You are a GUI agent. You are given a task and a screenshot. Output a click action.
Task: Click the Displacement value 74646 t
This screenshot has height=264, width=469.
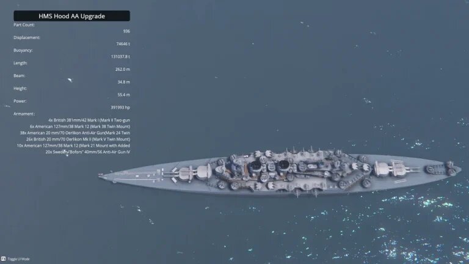click(123, 44)
